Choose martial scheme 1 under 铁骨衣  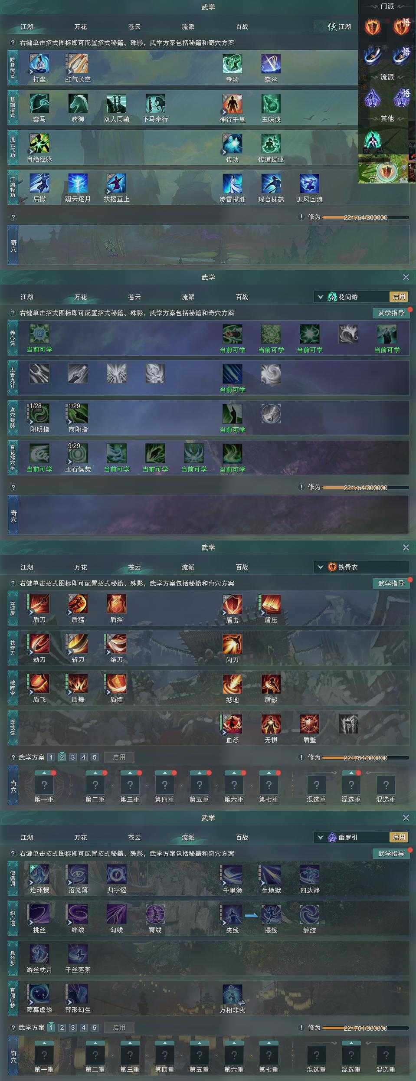coord(51,757)
